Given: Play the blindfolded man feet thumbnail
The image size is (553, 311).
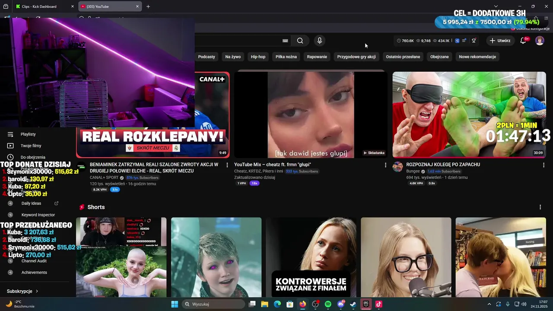Looking at the screenshot, I should [x=469, y=114].
